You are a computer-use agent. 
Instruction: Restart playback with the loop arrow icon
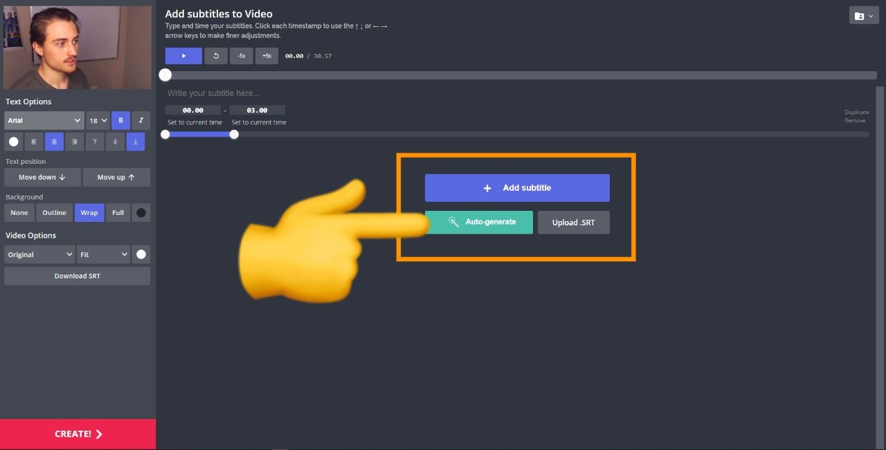pyautogui.click(x=216, y=56)
